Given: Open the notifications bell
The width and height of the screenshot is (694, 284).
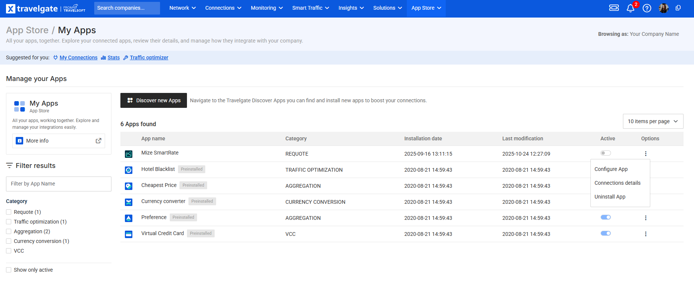Looking at the screenshot, I should (630, 8).
